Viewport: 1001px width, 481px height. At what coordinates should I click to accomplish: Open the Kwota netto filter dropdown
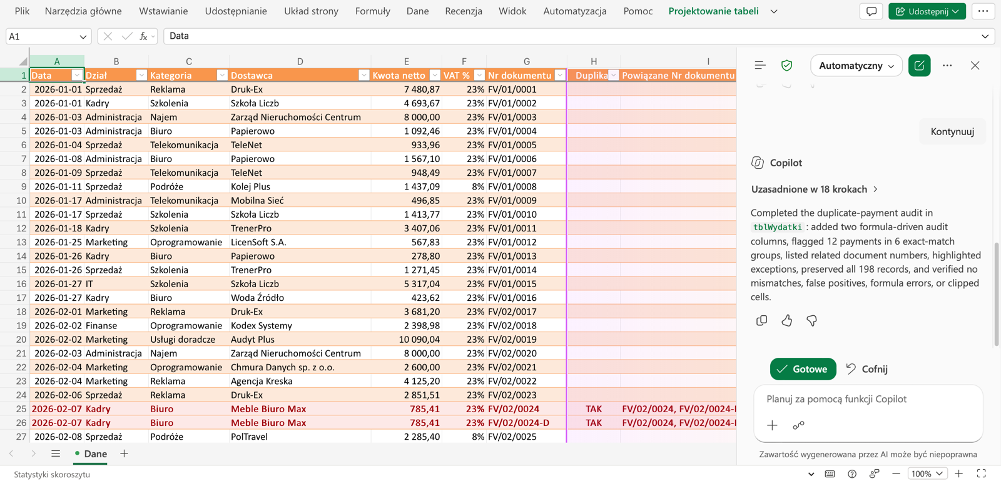[435, 75]
